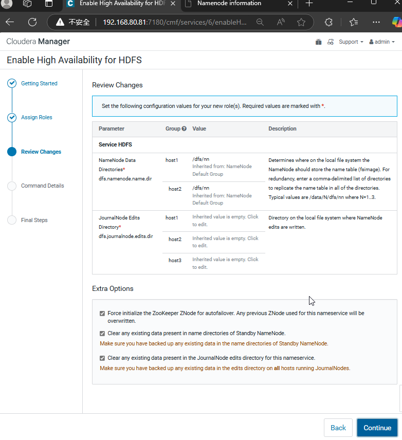Open browser settings and more ellipsis menu
Screen dimensions: 402x440
[x=376, y=22]
